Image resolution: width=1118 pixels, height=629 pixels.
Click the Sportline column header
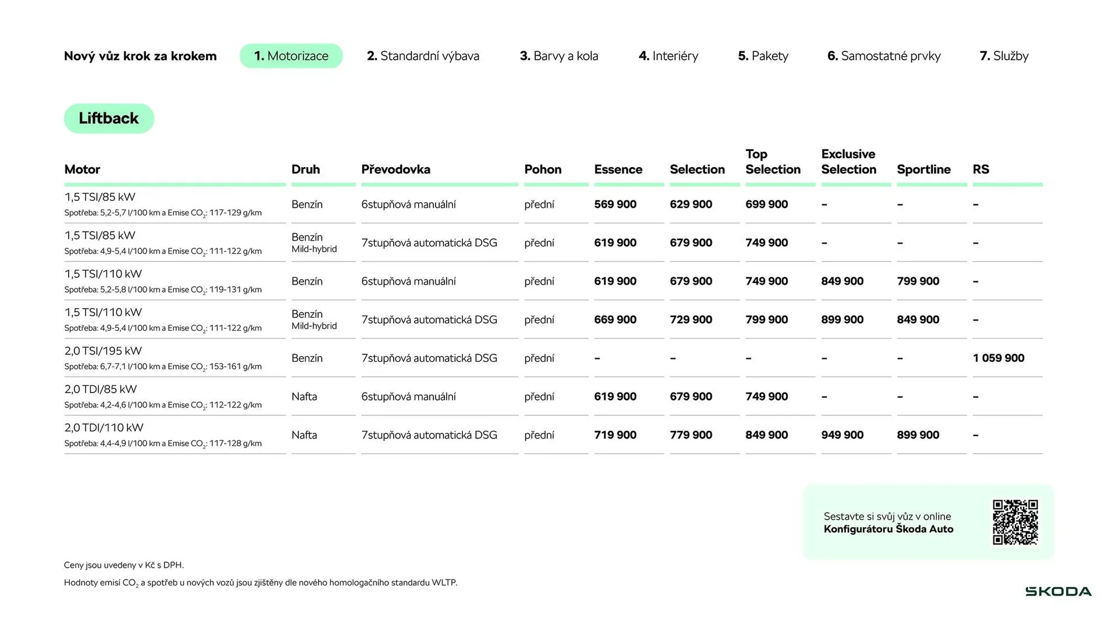click(x=924, y=169)
